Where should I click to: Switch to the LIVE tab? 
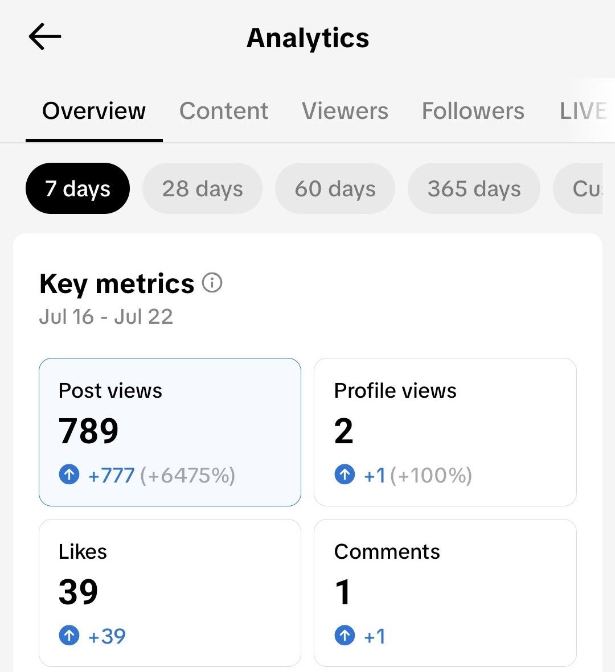(583, 111)
